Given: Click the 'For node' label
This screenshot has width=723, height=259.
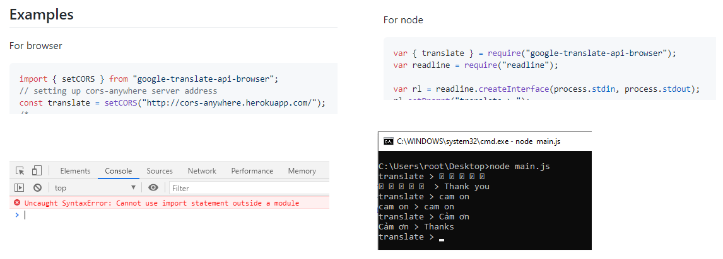Looking at the screenshot, I should coord(403,19).
